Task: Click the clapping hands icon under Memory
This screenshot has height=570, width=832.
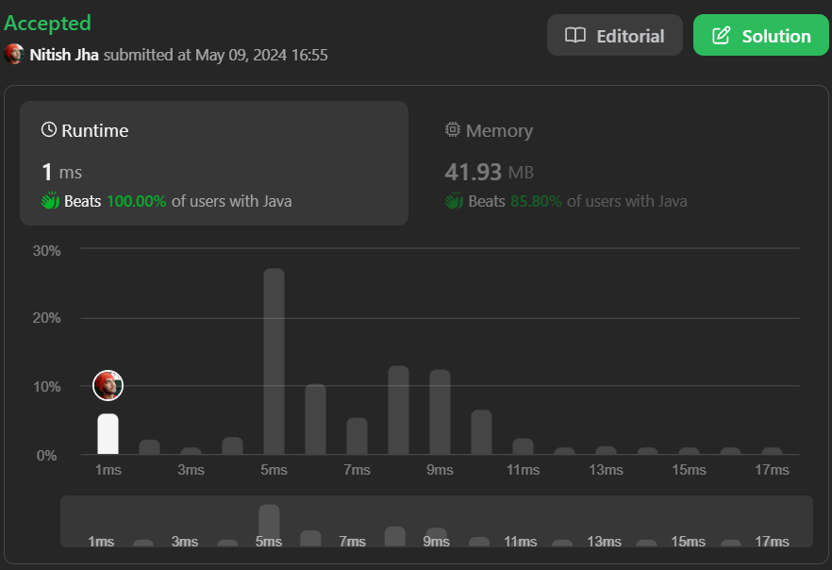Action: pyautogui.click(x=454, y=201)
